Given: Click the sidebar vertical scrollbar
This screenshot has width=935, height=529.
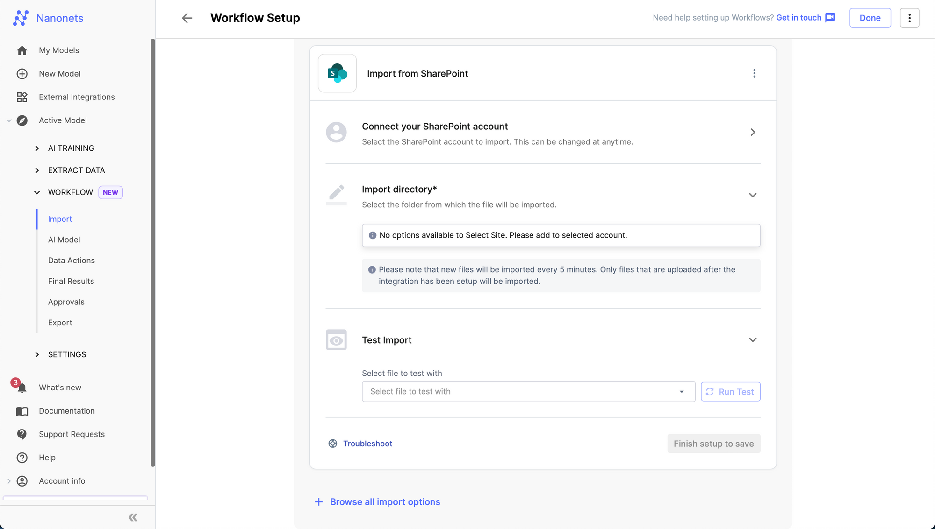Looking at the screenshot, I should (152, 252).
